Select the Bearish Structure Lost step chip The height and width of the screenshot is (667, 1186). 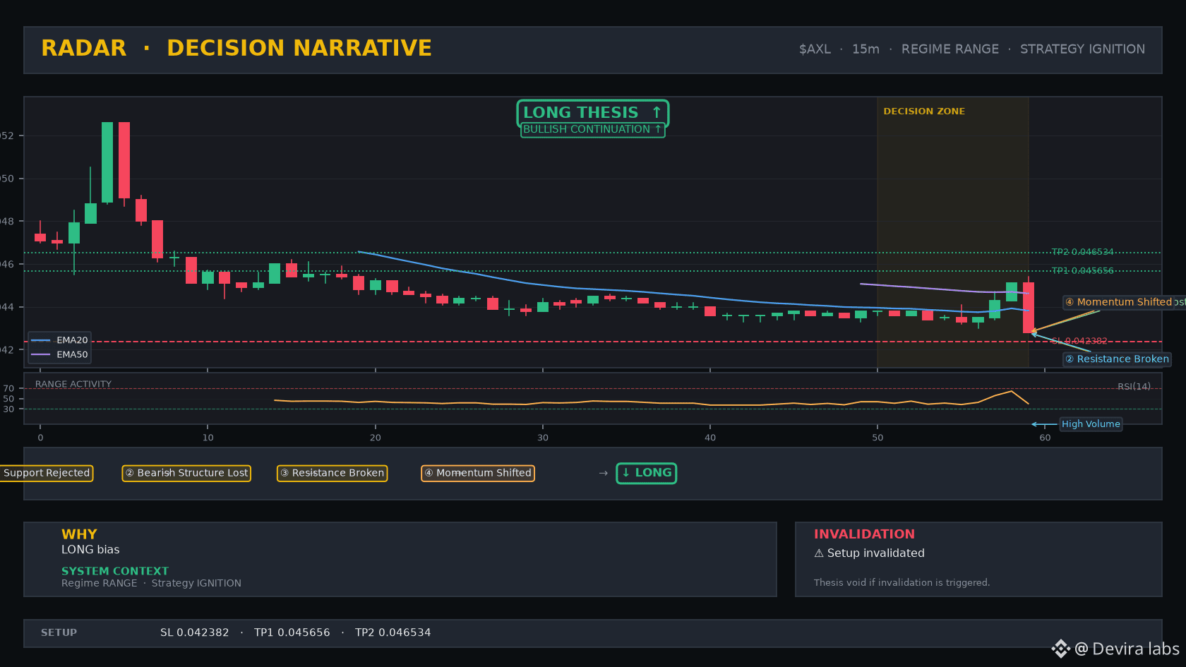click(x=186, y=473)
